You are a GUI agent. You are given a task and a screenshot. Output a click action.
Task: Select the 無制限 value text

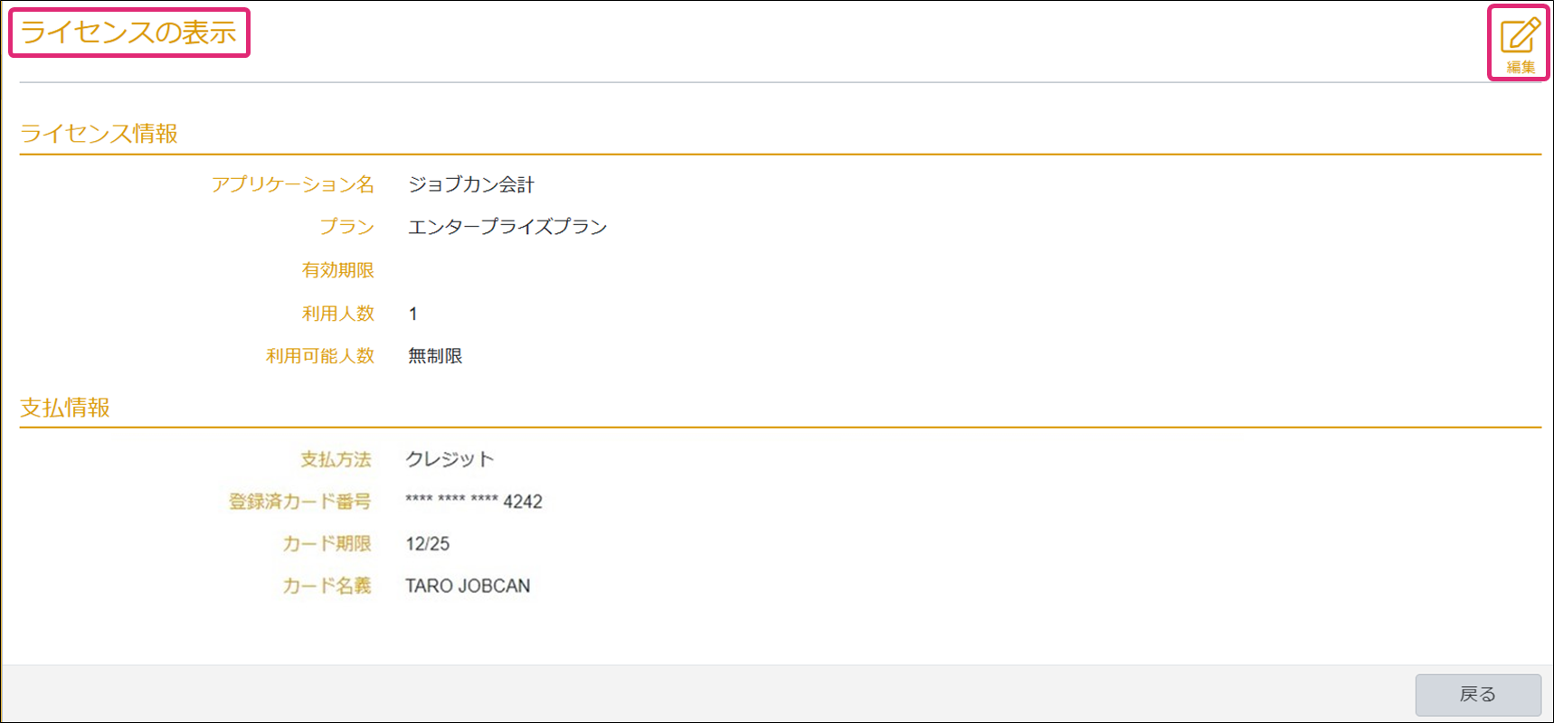pos(435,356)
